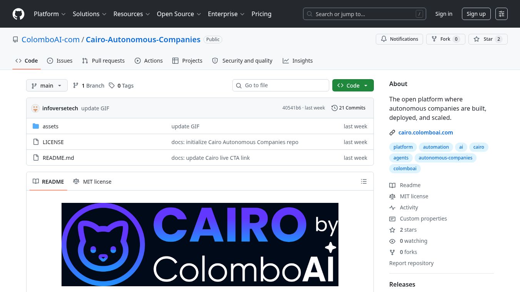Open the Cairo-Autonomous-Companies repository link
This screenshot has width=520, height=292.
[x=143, y=40]
